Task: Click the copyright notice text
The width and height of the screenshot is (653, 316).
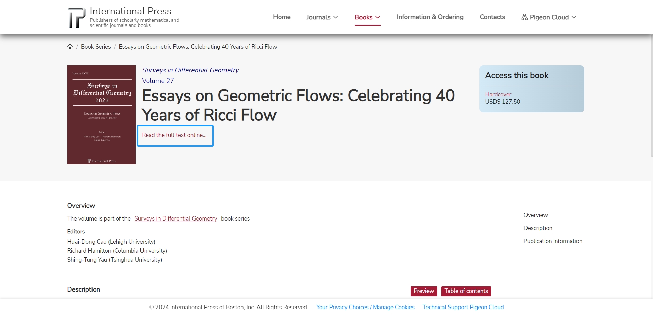Action: (229, 307)
